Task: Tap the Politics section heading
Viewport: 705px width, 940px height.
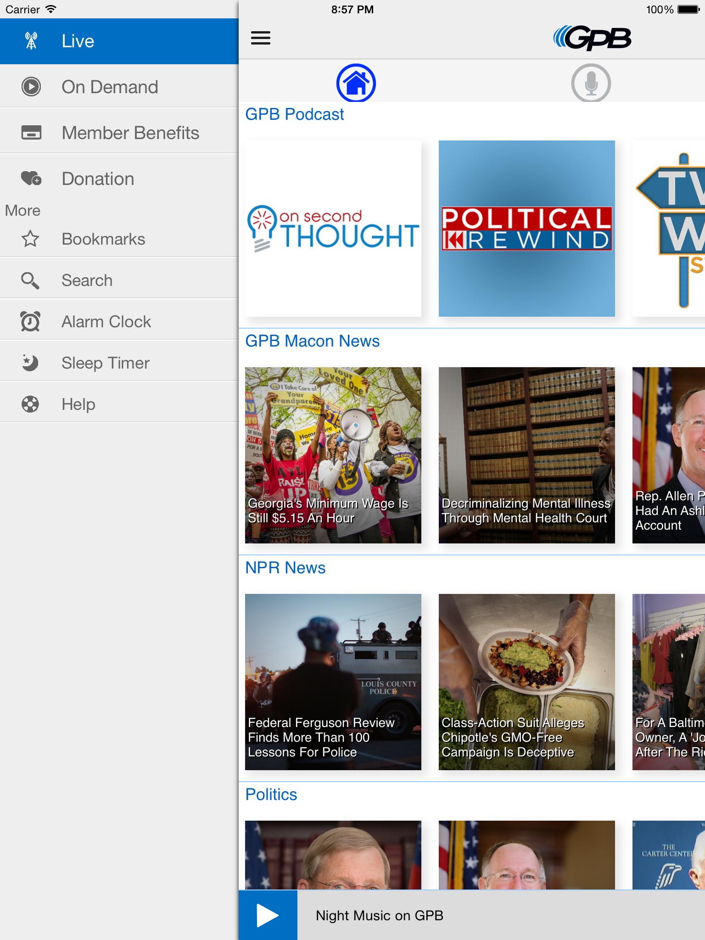Action: pos(271,795)
